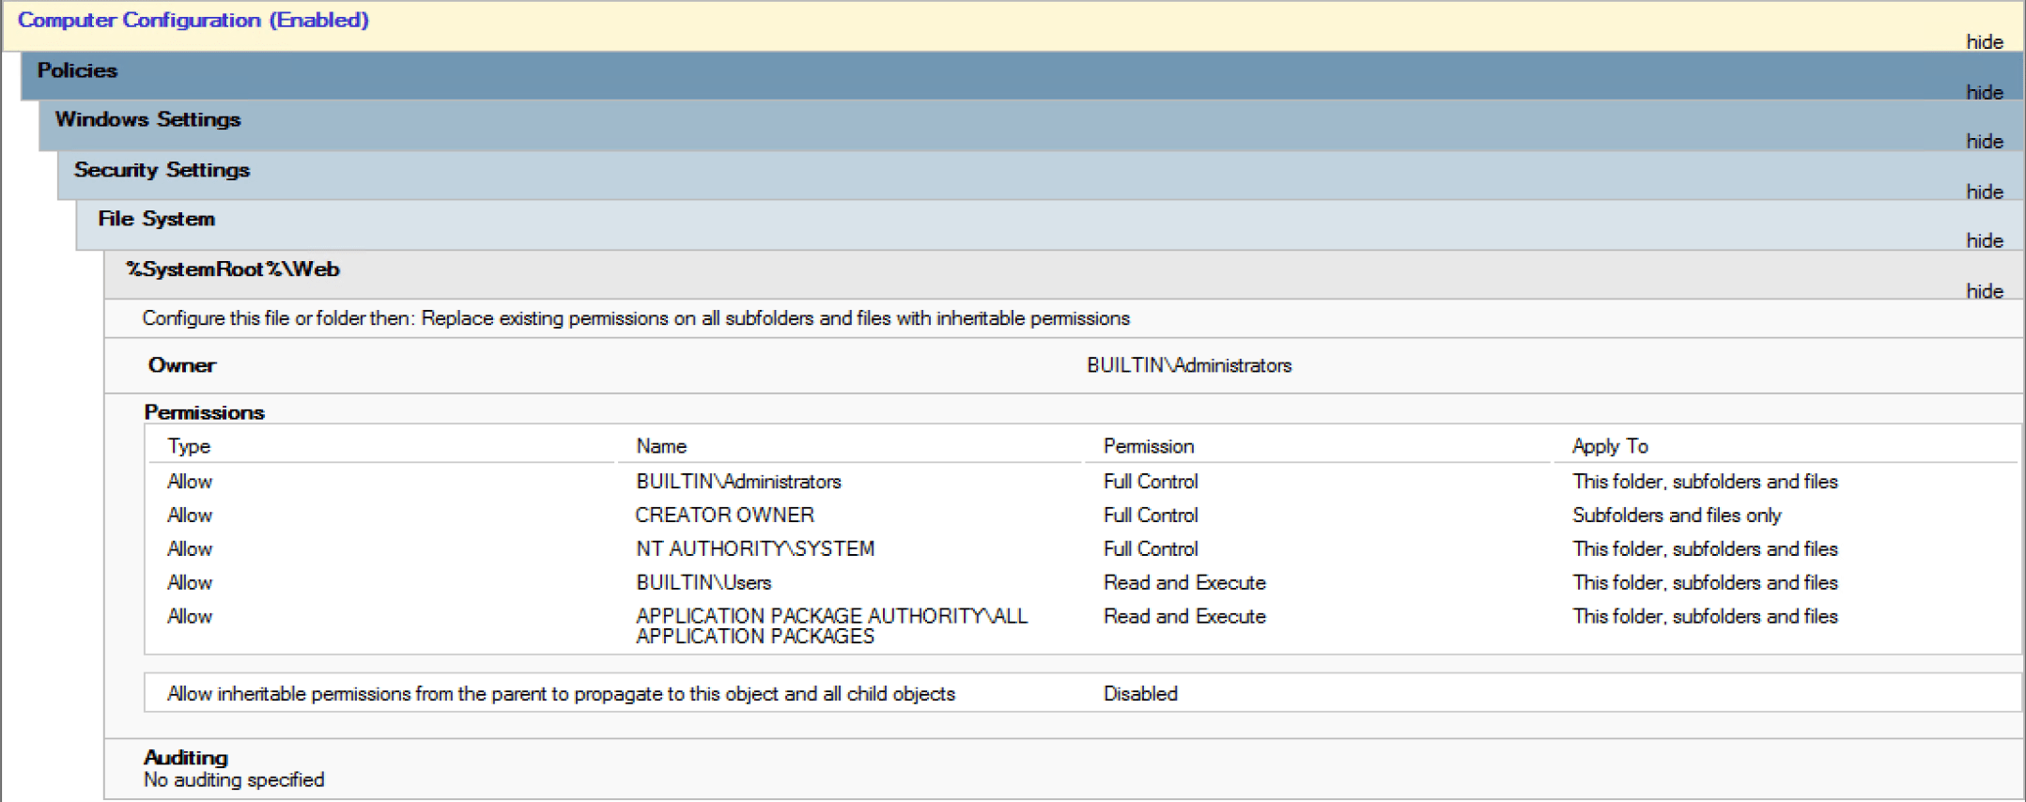Click ALL APPLICATION PACKAGES entry name
Screen dimensions: 2026x802
831,625
